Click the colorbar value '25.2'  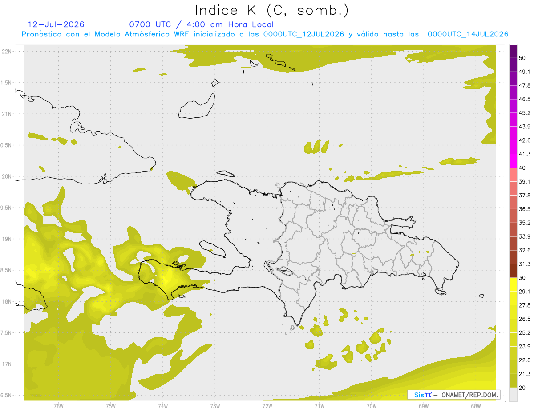pyautogui.click(x=524, y=332)
